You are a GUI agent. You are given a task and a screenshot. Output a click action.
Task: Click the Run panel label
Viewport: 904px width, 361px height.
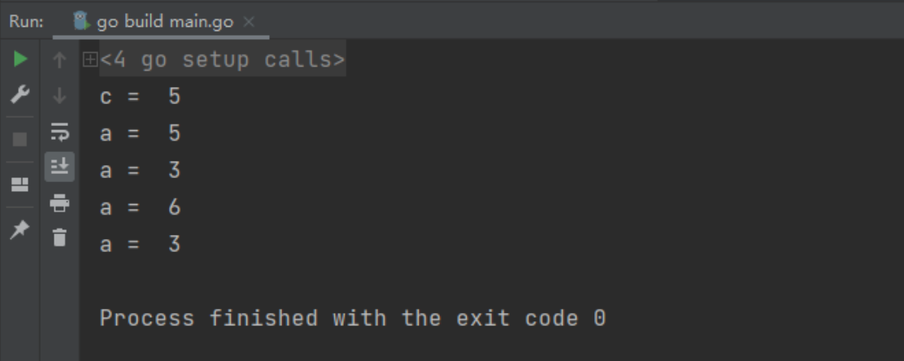pos(26,22)
